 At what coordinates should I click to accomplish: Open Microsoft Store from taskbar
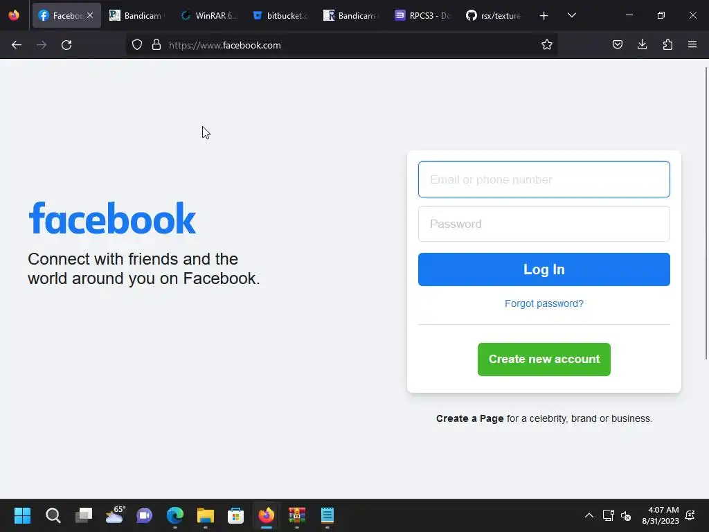tap(235, 515)
